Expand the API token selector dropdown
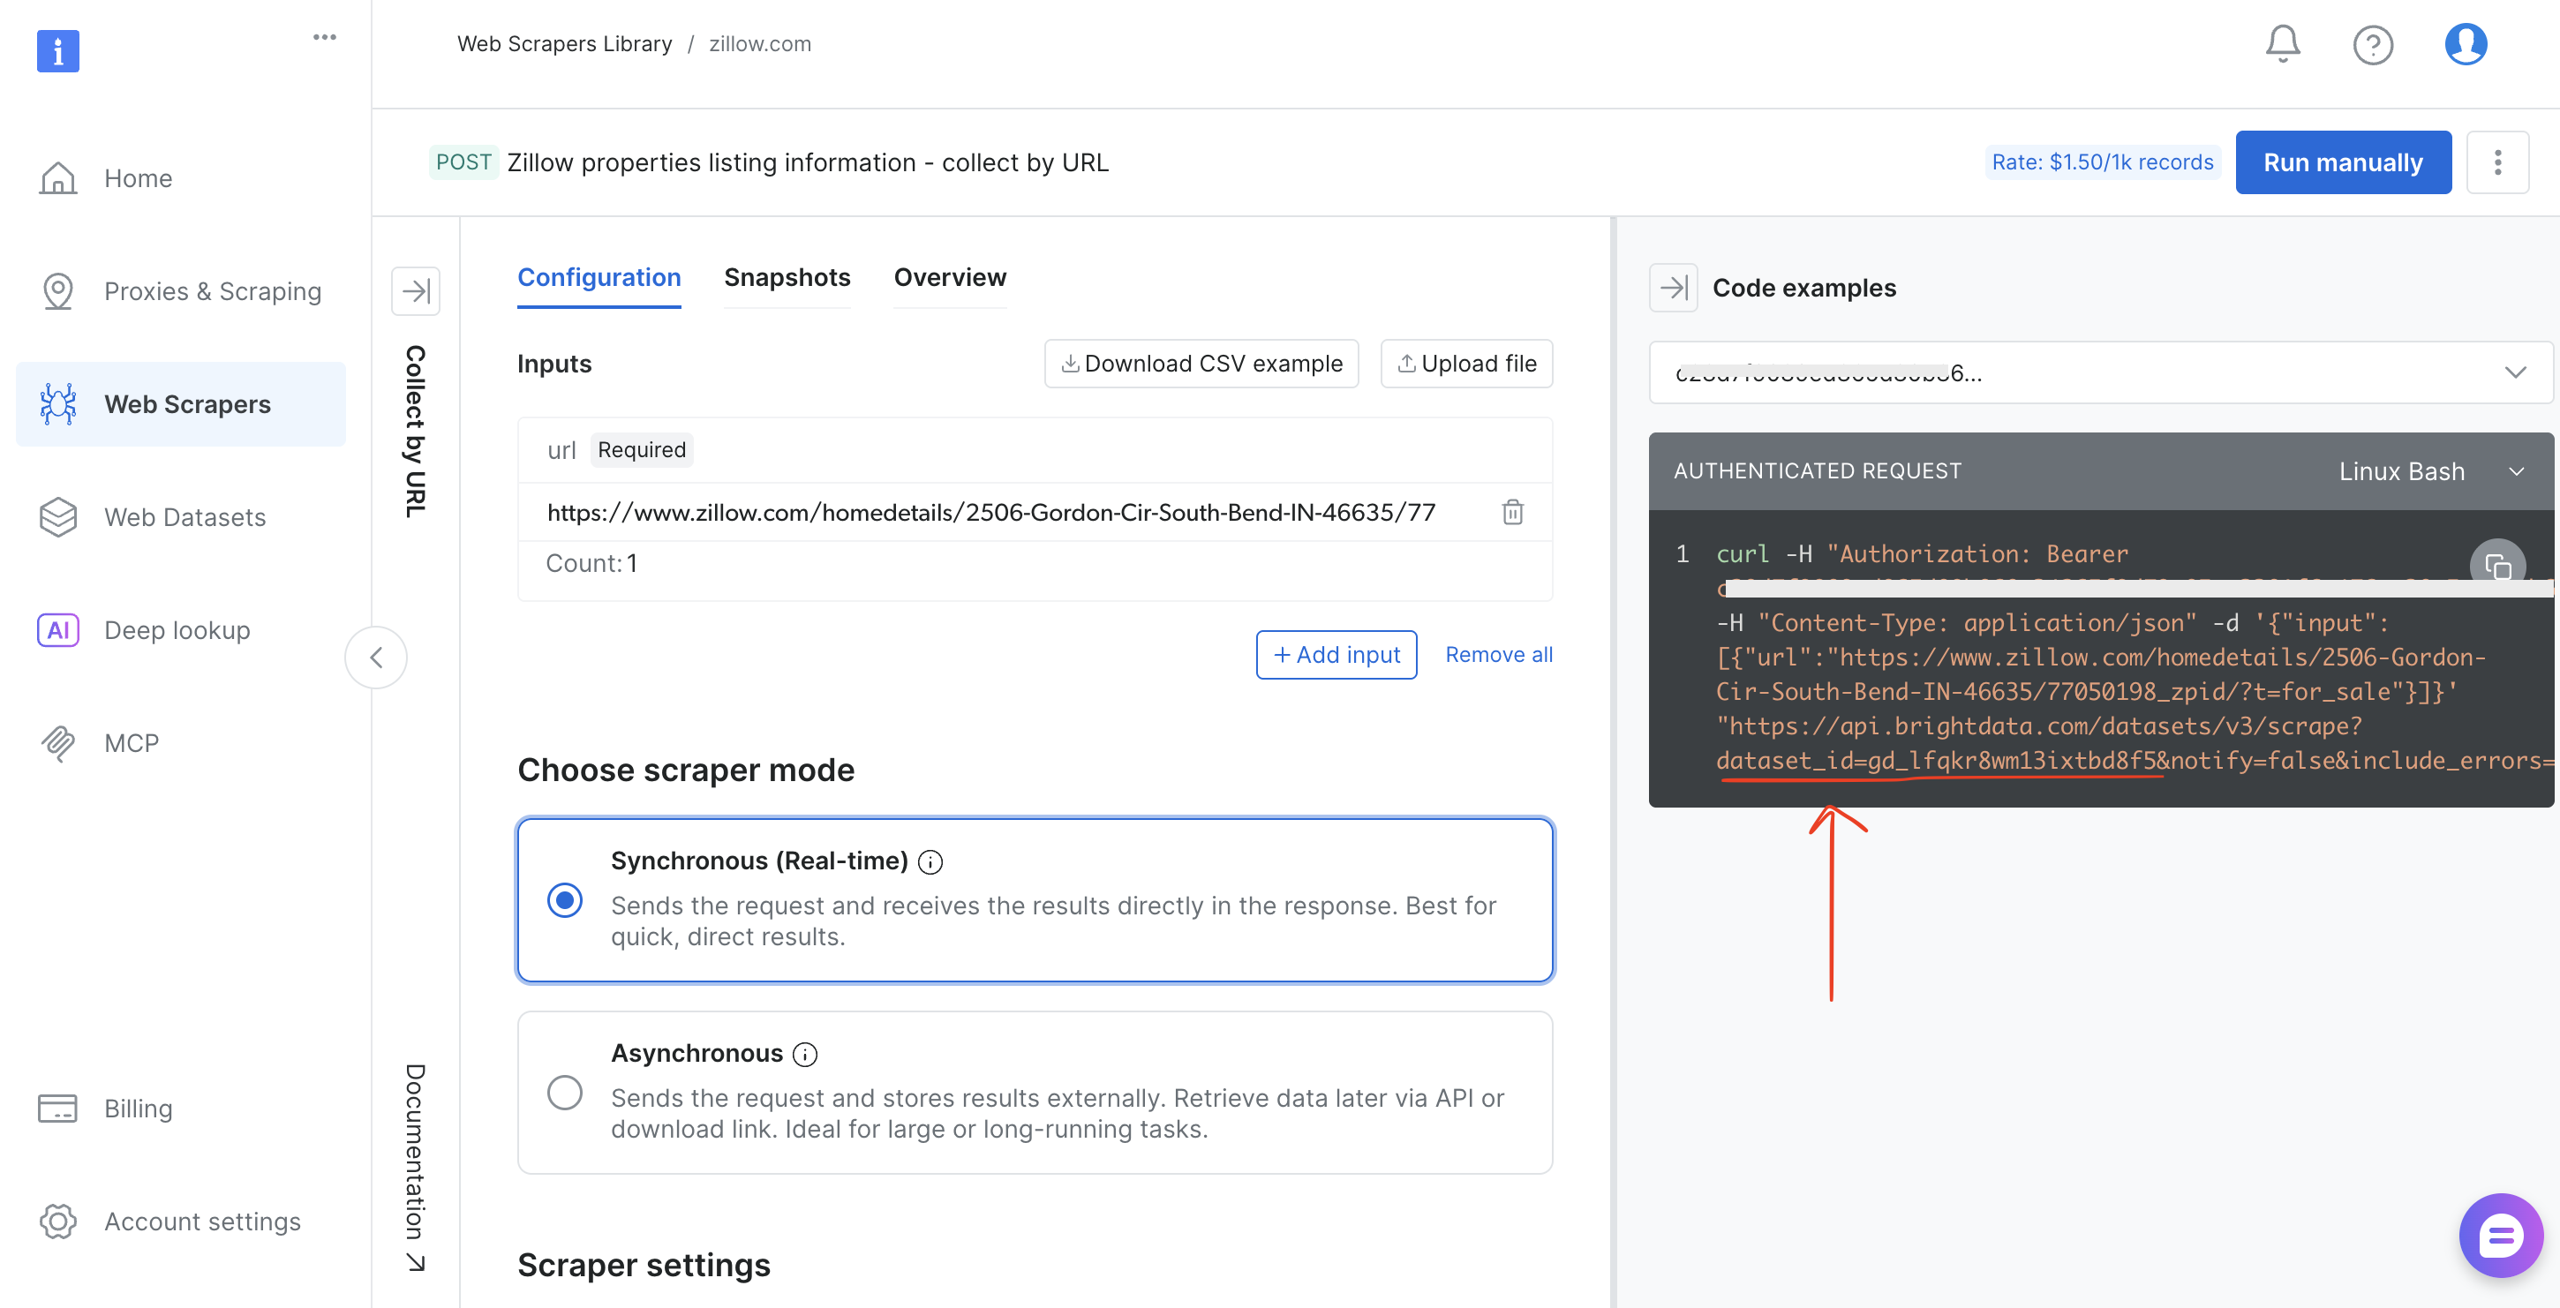2560x1308 pixels. [2516, 372]
